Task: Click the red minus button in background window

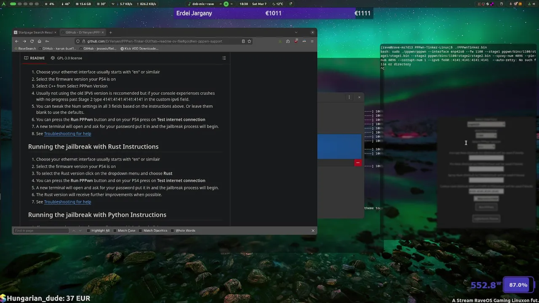Action: [358, 162]
